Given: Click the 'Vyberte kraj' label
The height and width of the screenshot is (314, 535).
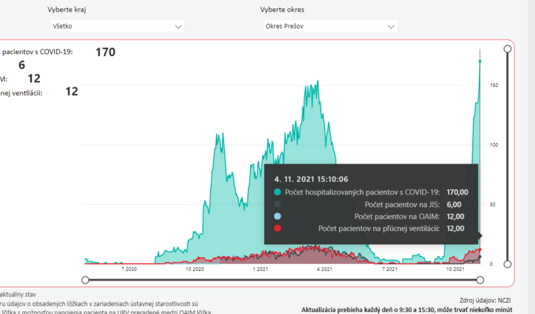Looking at the screenshot, I should (66, 9).
